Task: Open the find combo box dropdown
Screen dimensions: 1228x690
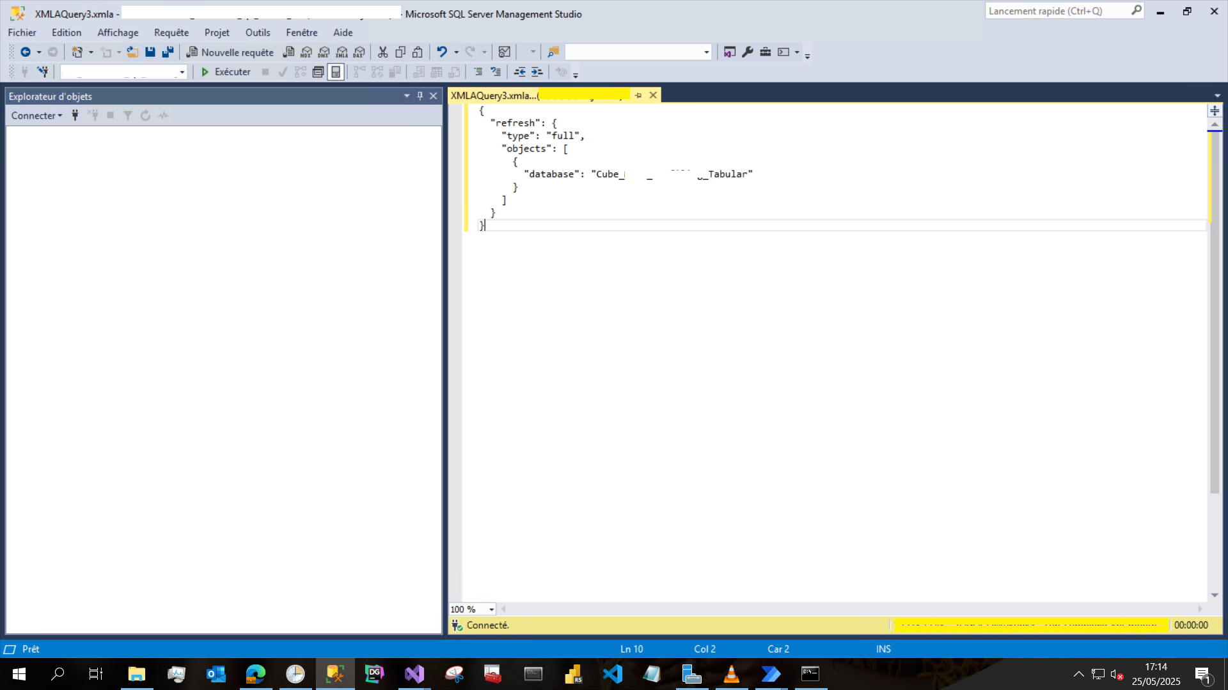Action: [707, 52]
